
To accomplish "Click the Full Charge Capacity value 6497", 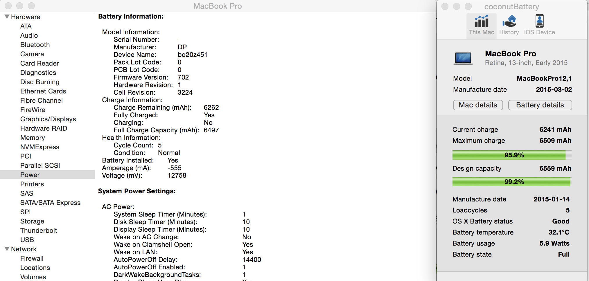I will (x=211, y=130).
